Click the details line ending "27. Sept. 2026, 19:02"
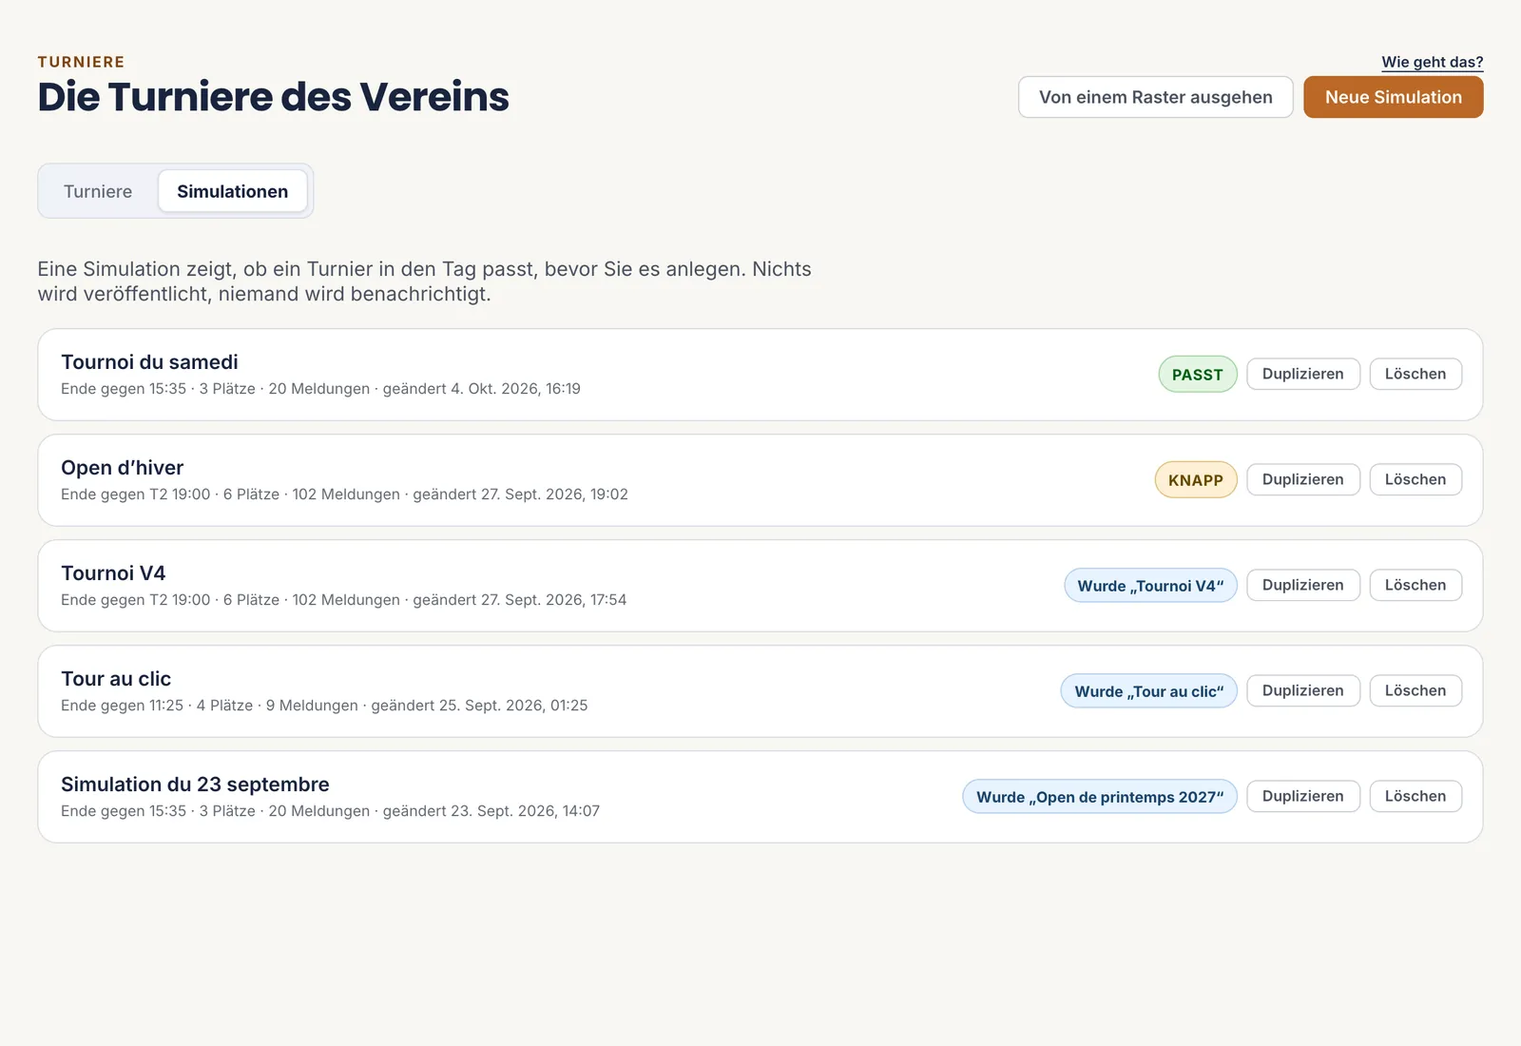 coord(344,494)
